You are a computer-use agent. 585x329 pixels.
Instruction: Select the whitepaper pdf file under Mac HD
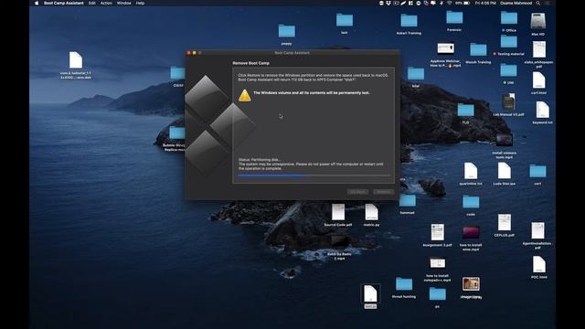tap(538, 49)
